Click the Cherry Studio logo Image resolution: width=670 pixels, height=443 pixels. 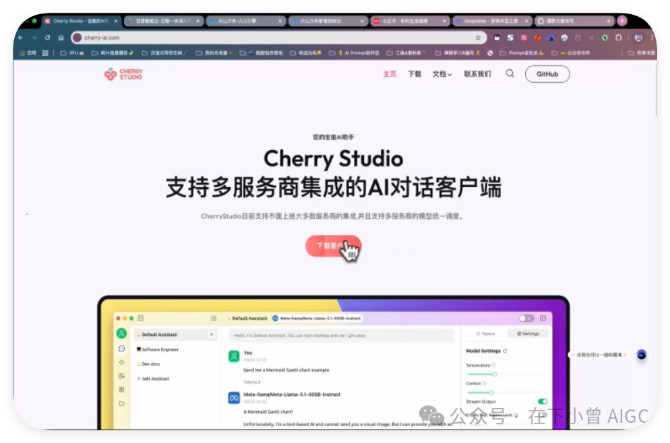(123, 74)
